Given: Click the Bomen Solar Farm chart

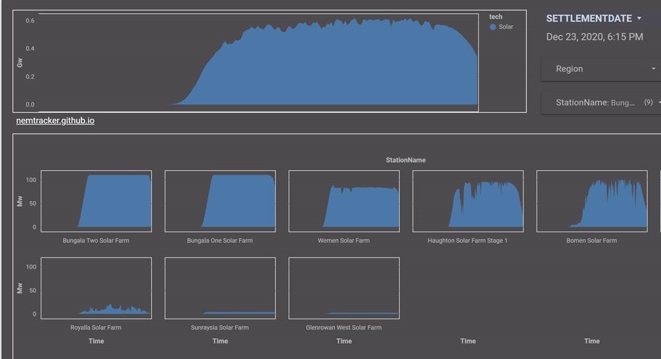Looking at the screenshot, I should coord(592,201).
